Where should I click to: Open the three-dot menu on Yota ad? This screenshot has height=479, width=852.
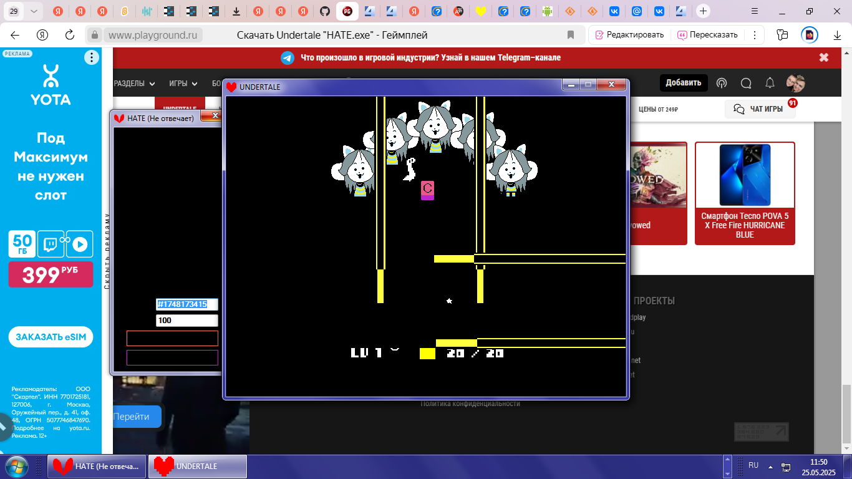(92, 58)
